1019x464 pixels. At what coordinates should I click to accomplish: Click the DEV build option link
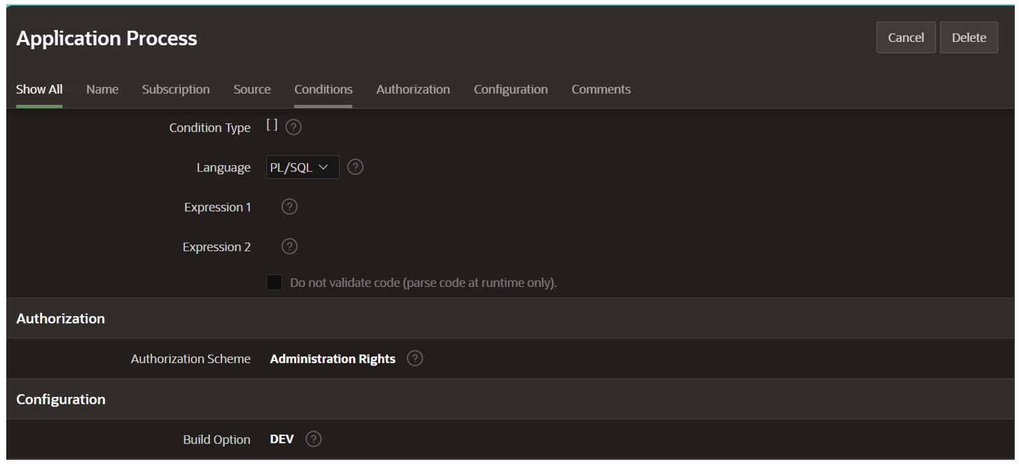click(281, 439)
